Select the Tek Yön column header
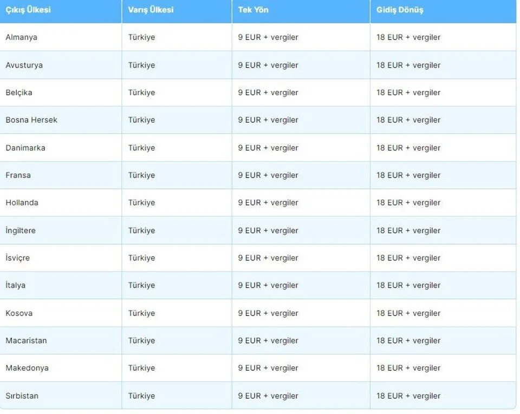The height and width of the screenshot is (414, 520). 253,10
